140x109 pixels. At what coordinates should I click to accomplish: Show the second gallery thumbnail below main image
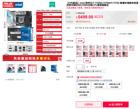(x=22, y=68)
